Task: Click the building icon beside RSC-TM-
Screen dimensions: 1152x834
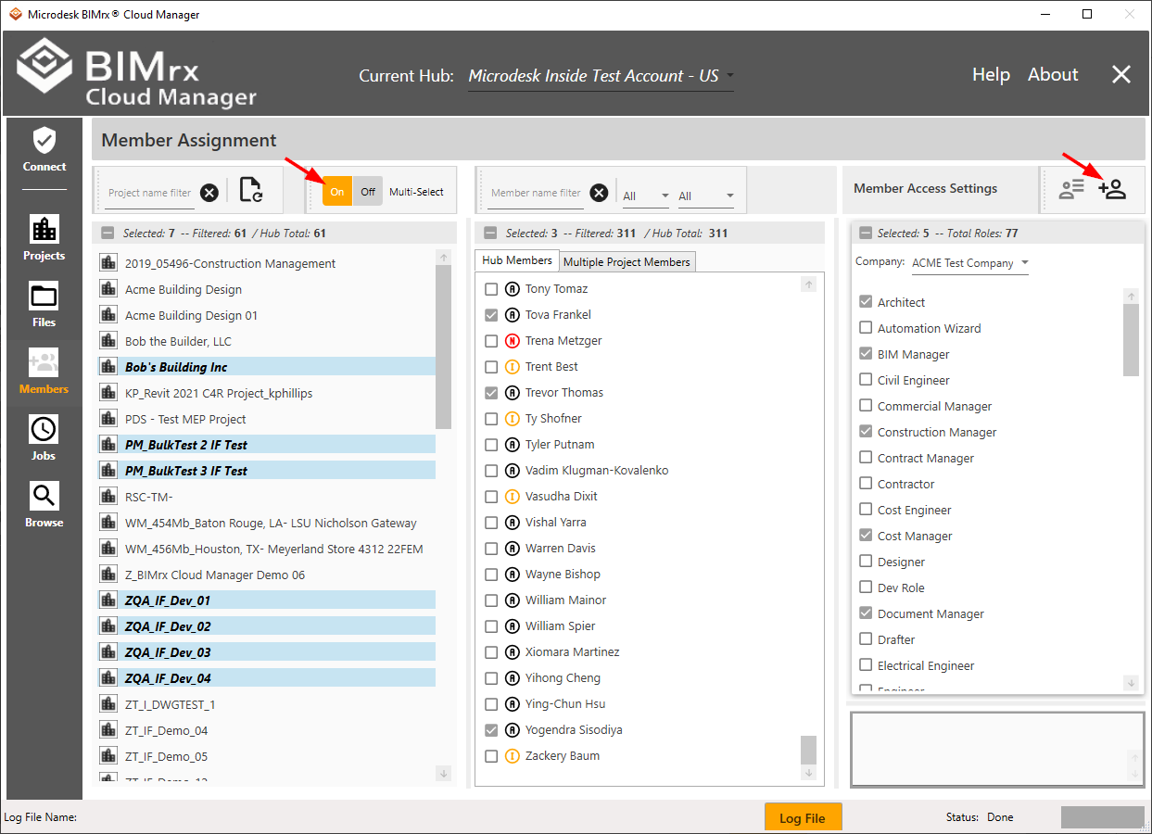Action: tap(108, 497)
